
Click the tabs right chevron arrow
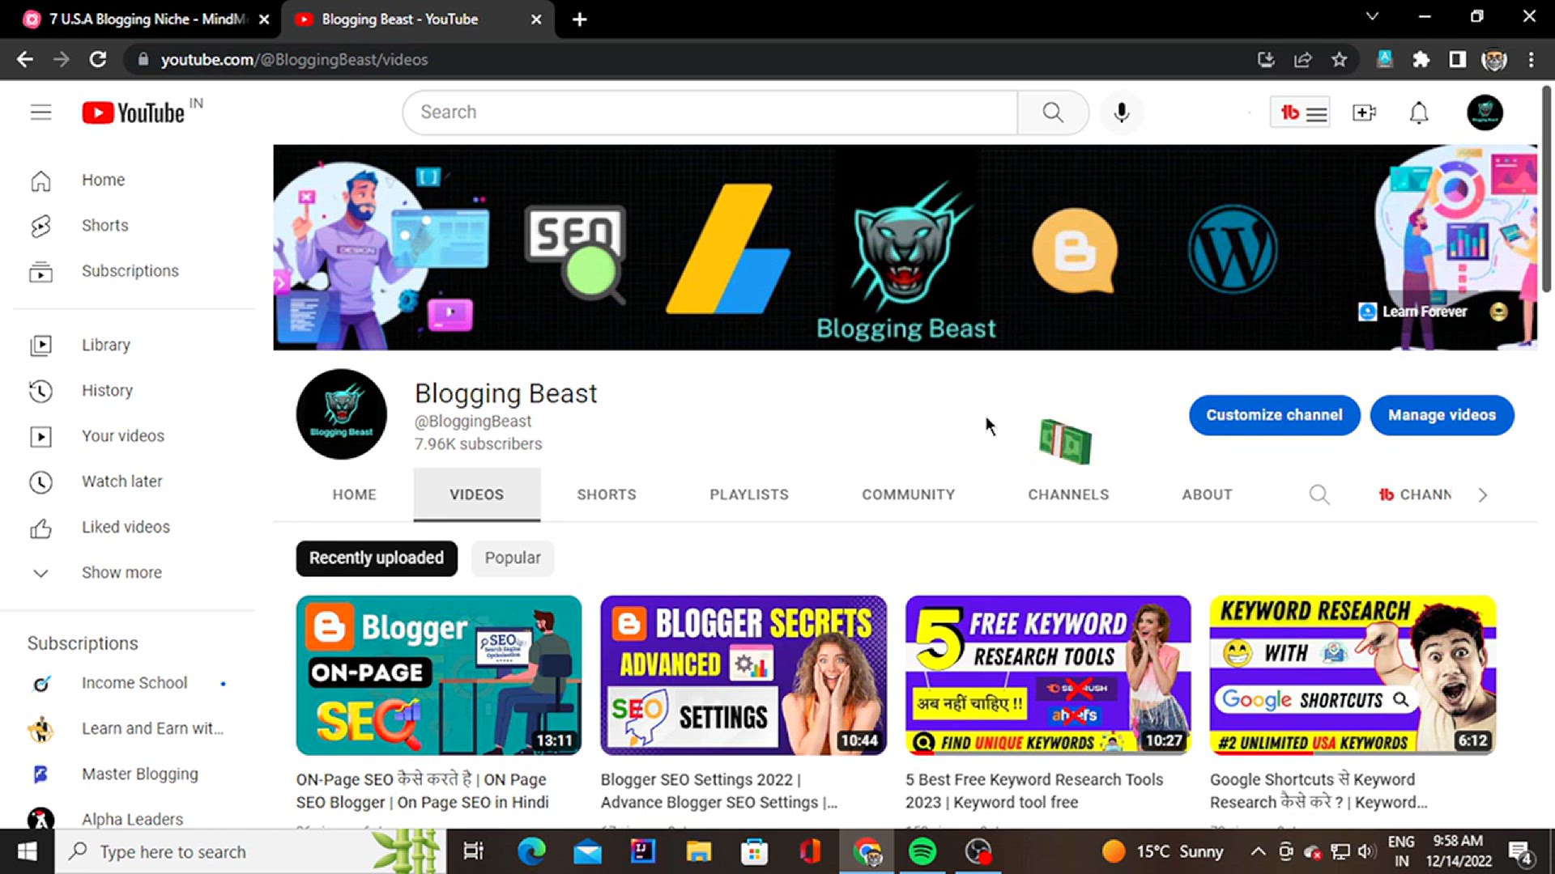click(x=1483, y=494)
